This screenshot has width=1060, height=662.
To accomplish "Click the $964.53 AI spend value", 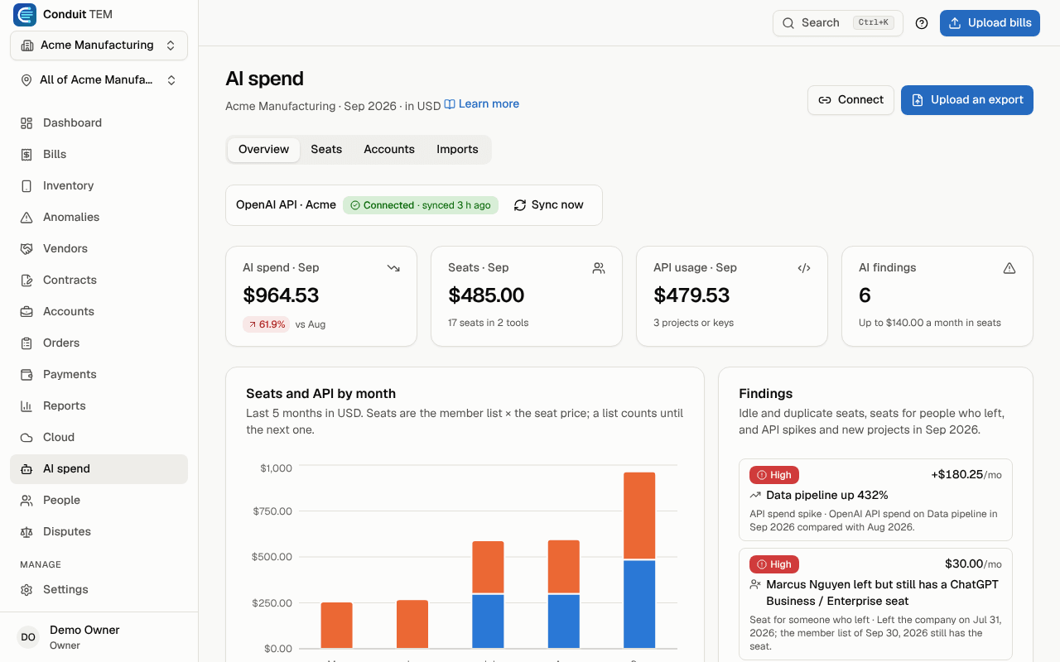I will (x=281, y=295).
